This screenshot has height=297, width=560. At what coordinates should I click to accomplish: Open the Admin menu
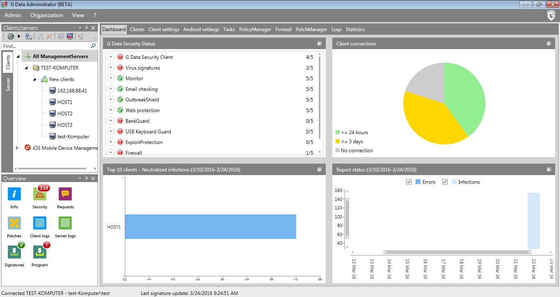[13, 15]
